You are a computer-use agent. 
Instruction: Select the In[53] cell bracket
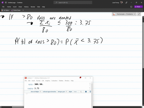tap(90, 84)
